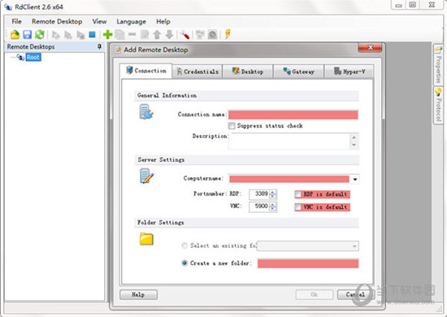Click the red screwdriver settings icon
447x317 pixels.
[184, 34]
